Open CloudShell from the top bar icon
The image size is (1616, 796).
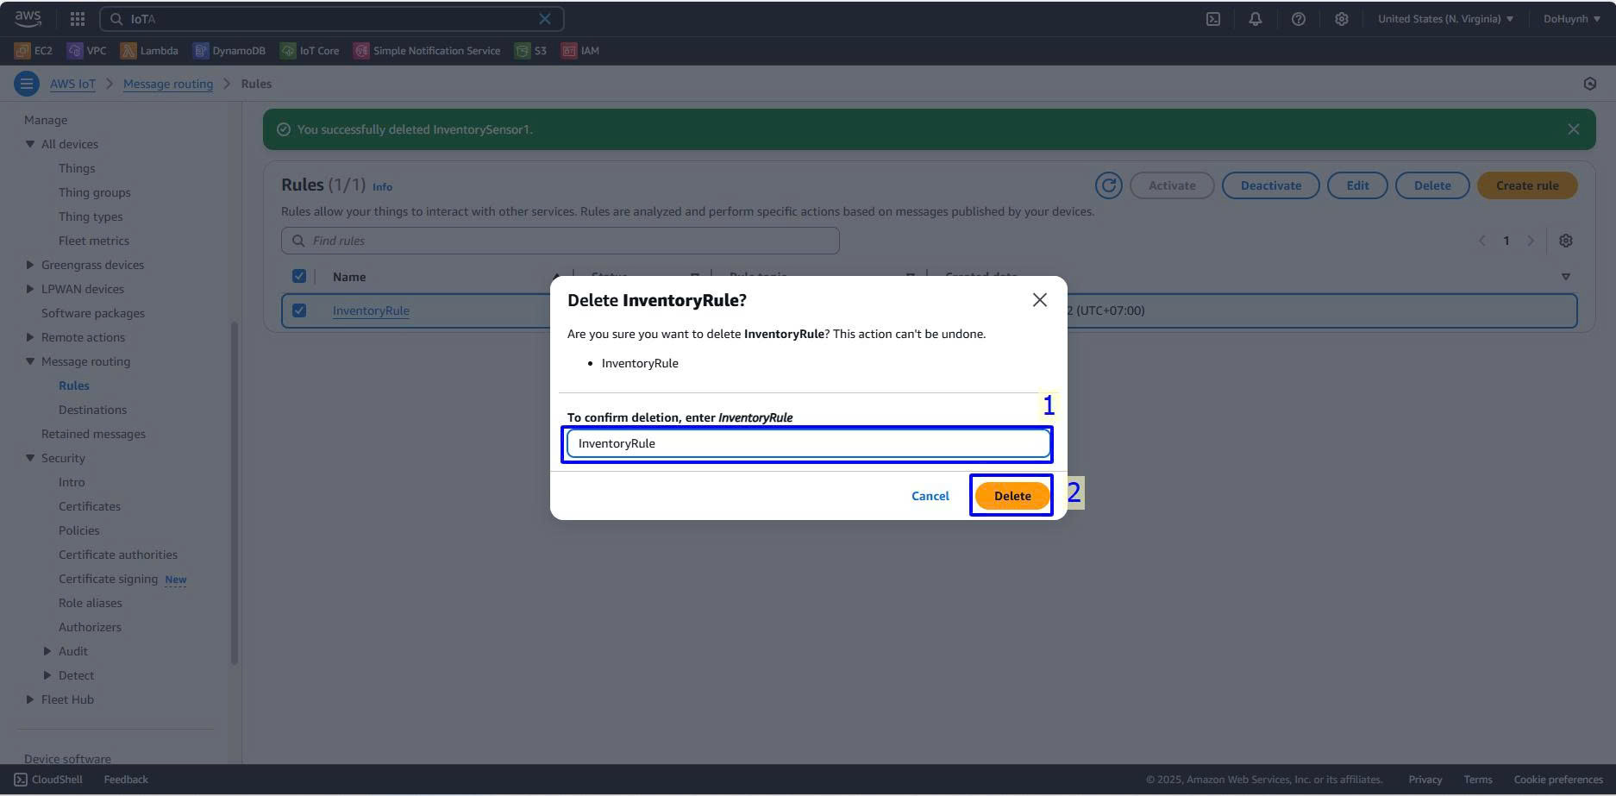1212,19
